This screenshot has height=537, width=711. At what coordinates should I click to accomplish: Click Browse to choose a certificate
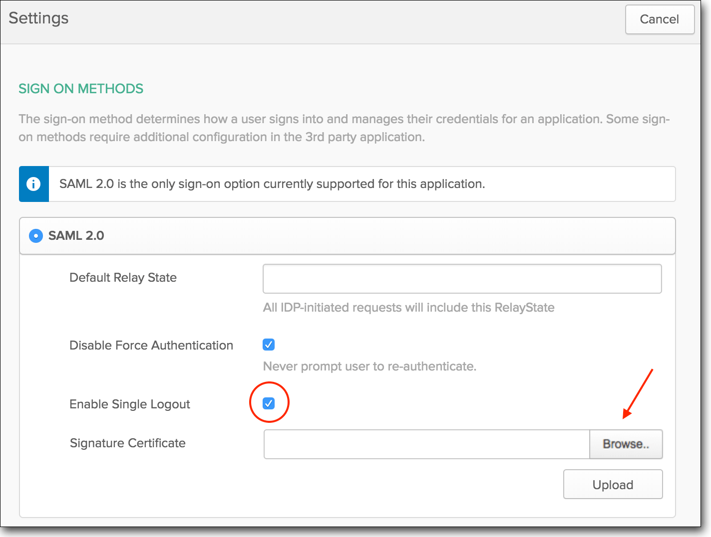tap(626, 444)
